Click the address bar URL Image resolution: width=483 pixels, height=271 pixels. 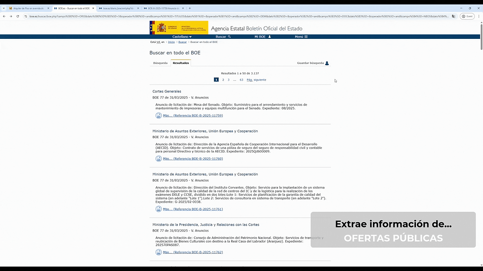[x=239, y=16]
